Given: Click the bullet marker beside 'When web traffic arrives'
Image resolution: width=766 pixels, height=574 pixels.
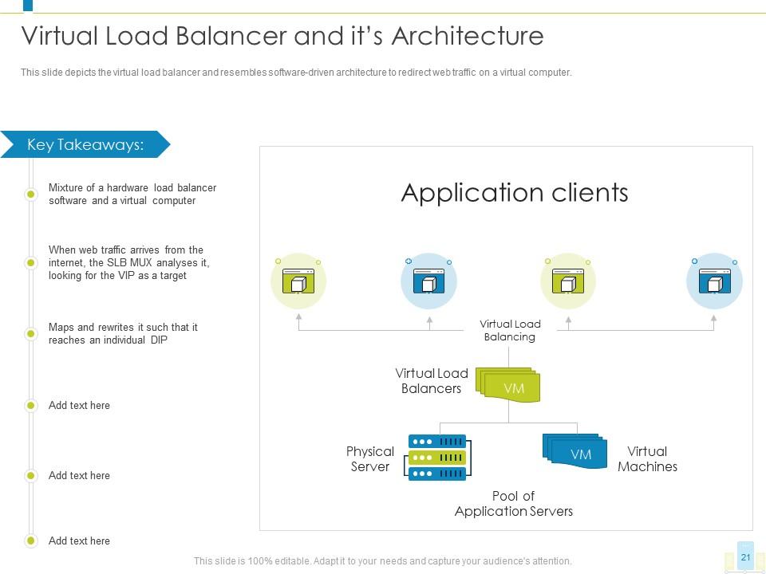Looking at the screenshot, I should (31, 262).
